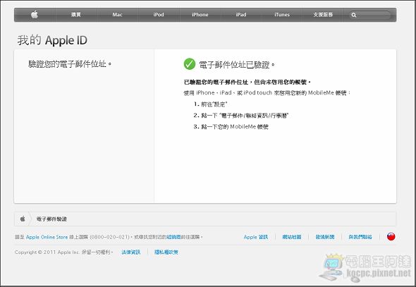Screen dimensions: 416x287
Task: Click the search magnifier icon
Action: [354, 15]
